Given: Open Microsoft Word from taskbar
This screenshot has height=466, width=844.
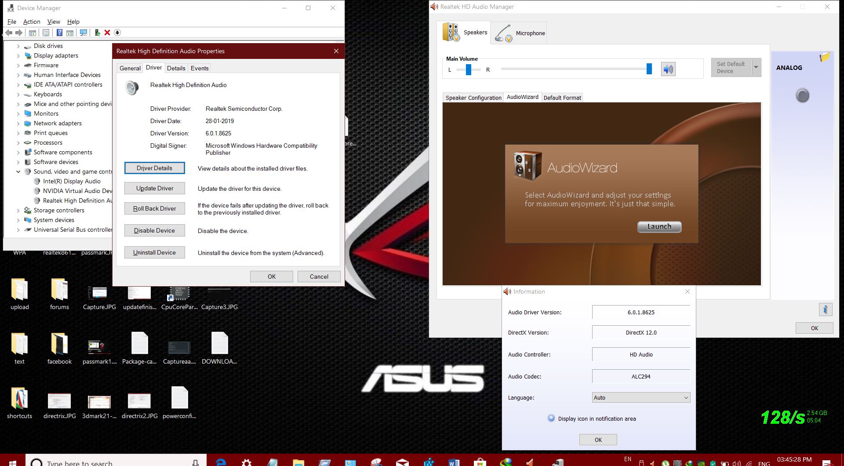Looking at the screenshot, I should (454, 462).
